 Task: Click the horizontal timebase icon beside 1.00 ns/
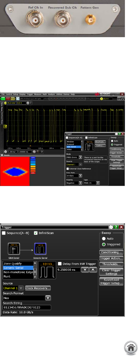pos(6,152)
